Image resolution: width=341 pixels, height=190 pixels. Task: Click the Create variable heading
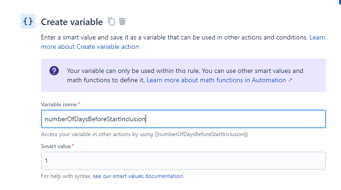[72, 22]
